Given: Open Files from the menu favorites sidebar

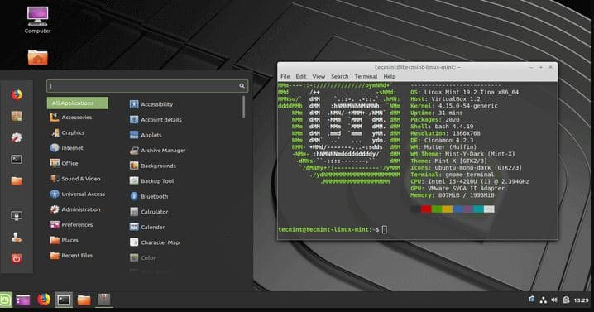Looking at the screenshot, I should click(17, 181).
